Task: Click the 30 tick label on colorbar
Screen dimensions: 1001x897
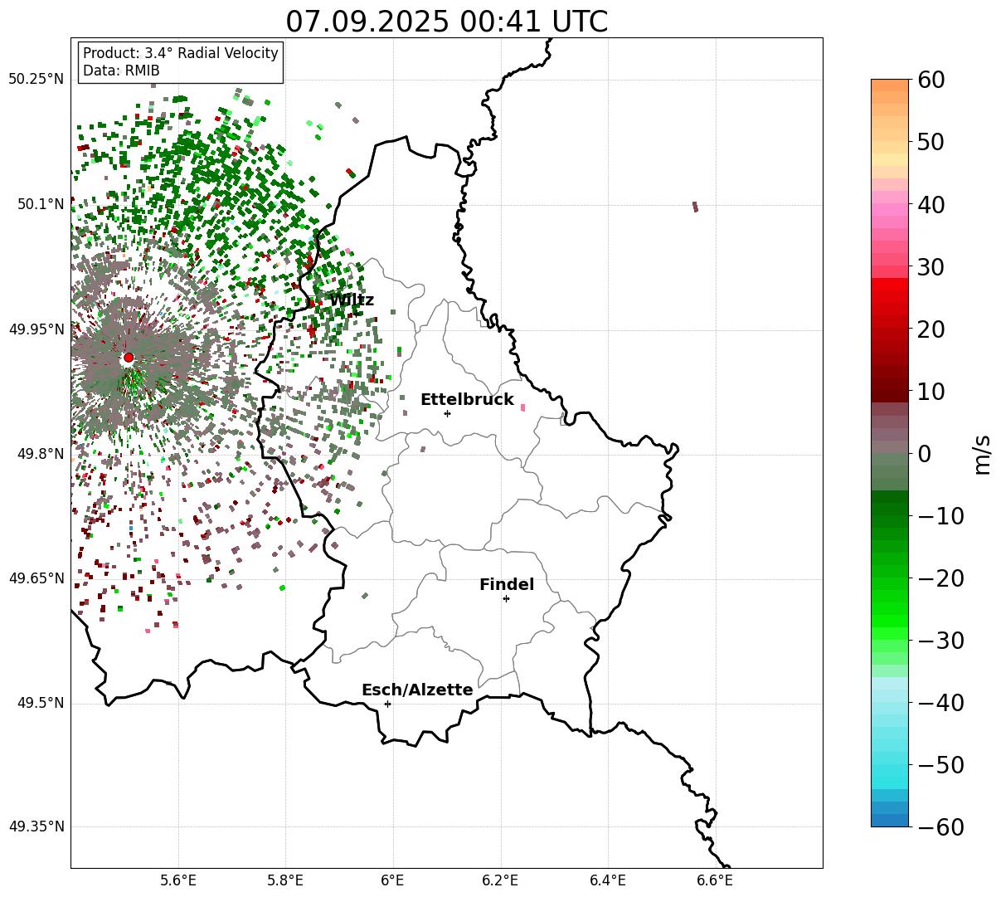Action: [x=931, y=267]
